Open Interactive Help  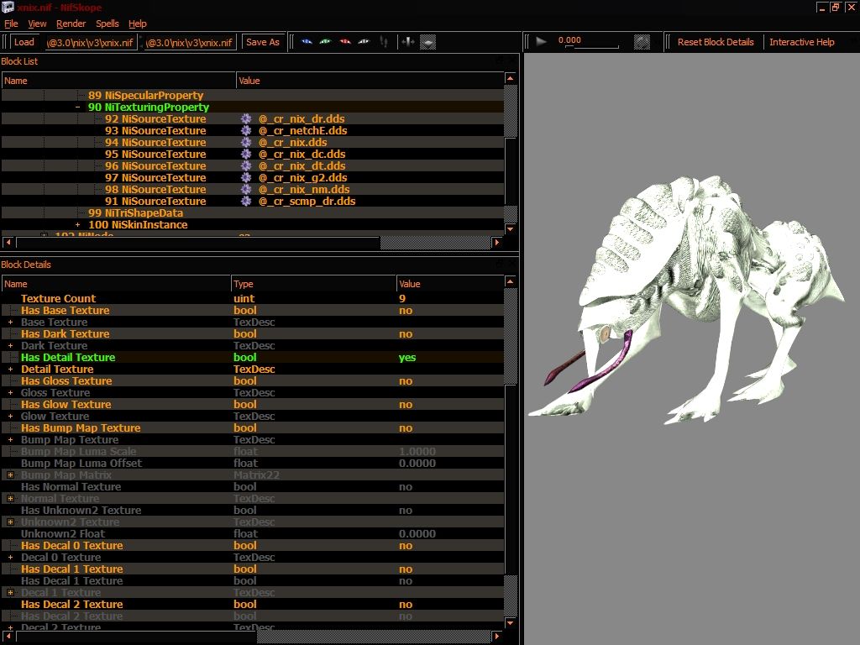(x=802, y=42)
